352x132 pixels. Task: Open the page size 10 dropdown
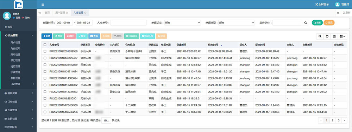pos(106,120)
